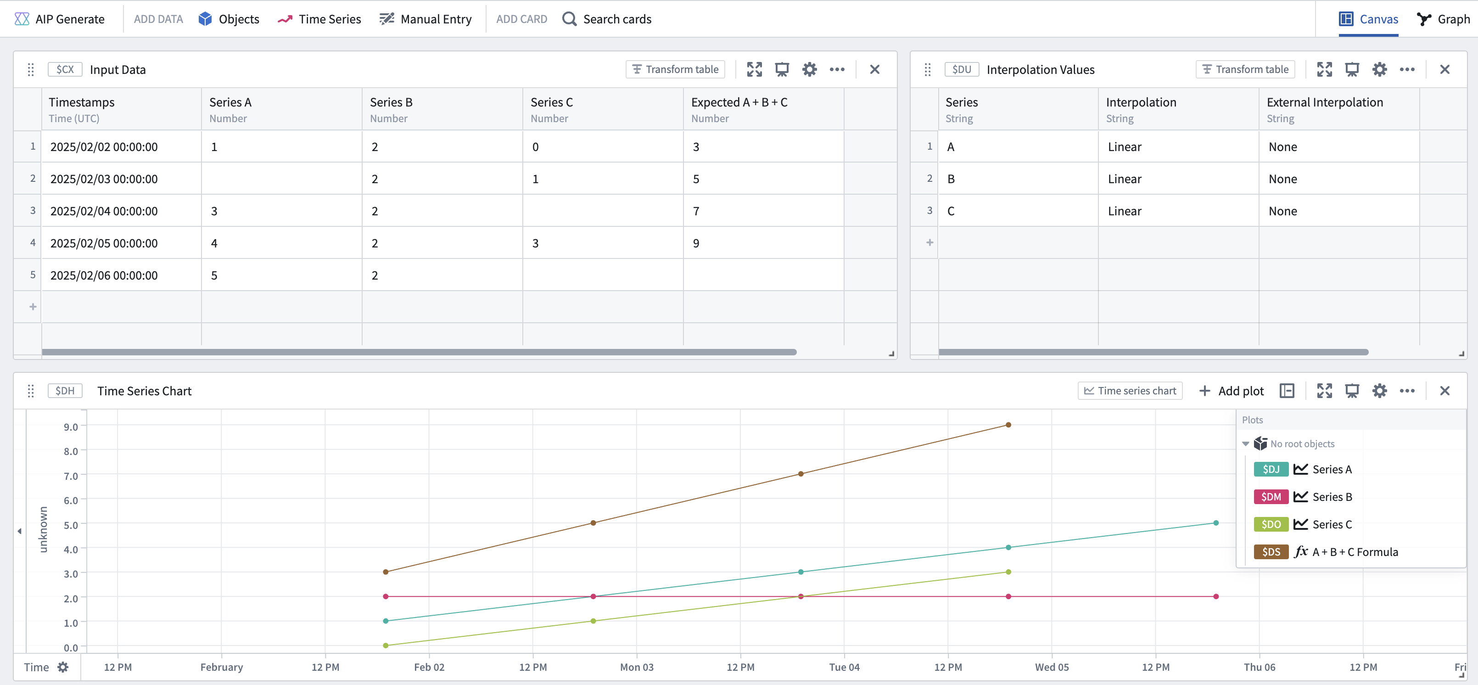The width and height of the screenshot is (1478, 685).
Task: Select the Series B column header
Action: pos(442,109)
